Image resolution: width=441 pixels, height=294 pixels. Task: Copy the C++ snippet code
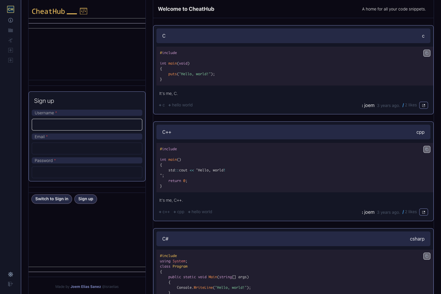[427, 149]
